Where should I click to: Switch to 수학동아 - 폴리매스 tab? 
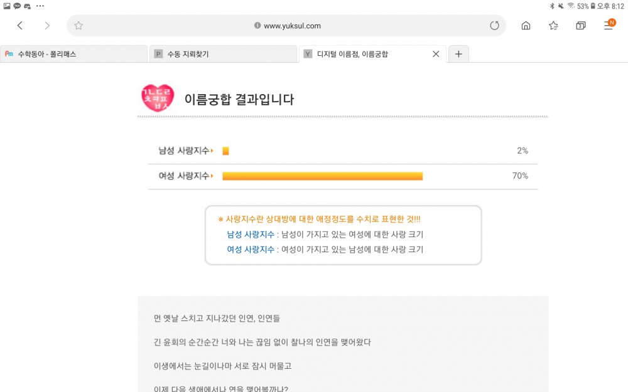coord(73,54)
